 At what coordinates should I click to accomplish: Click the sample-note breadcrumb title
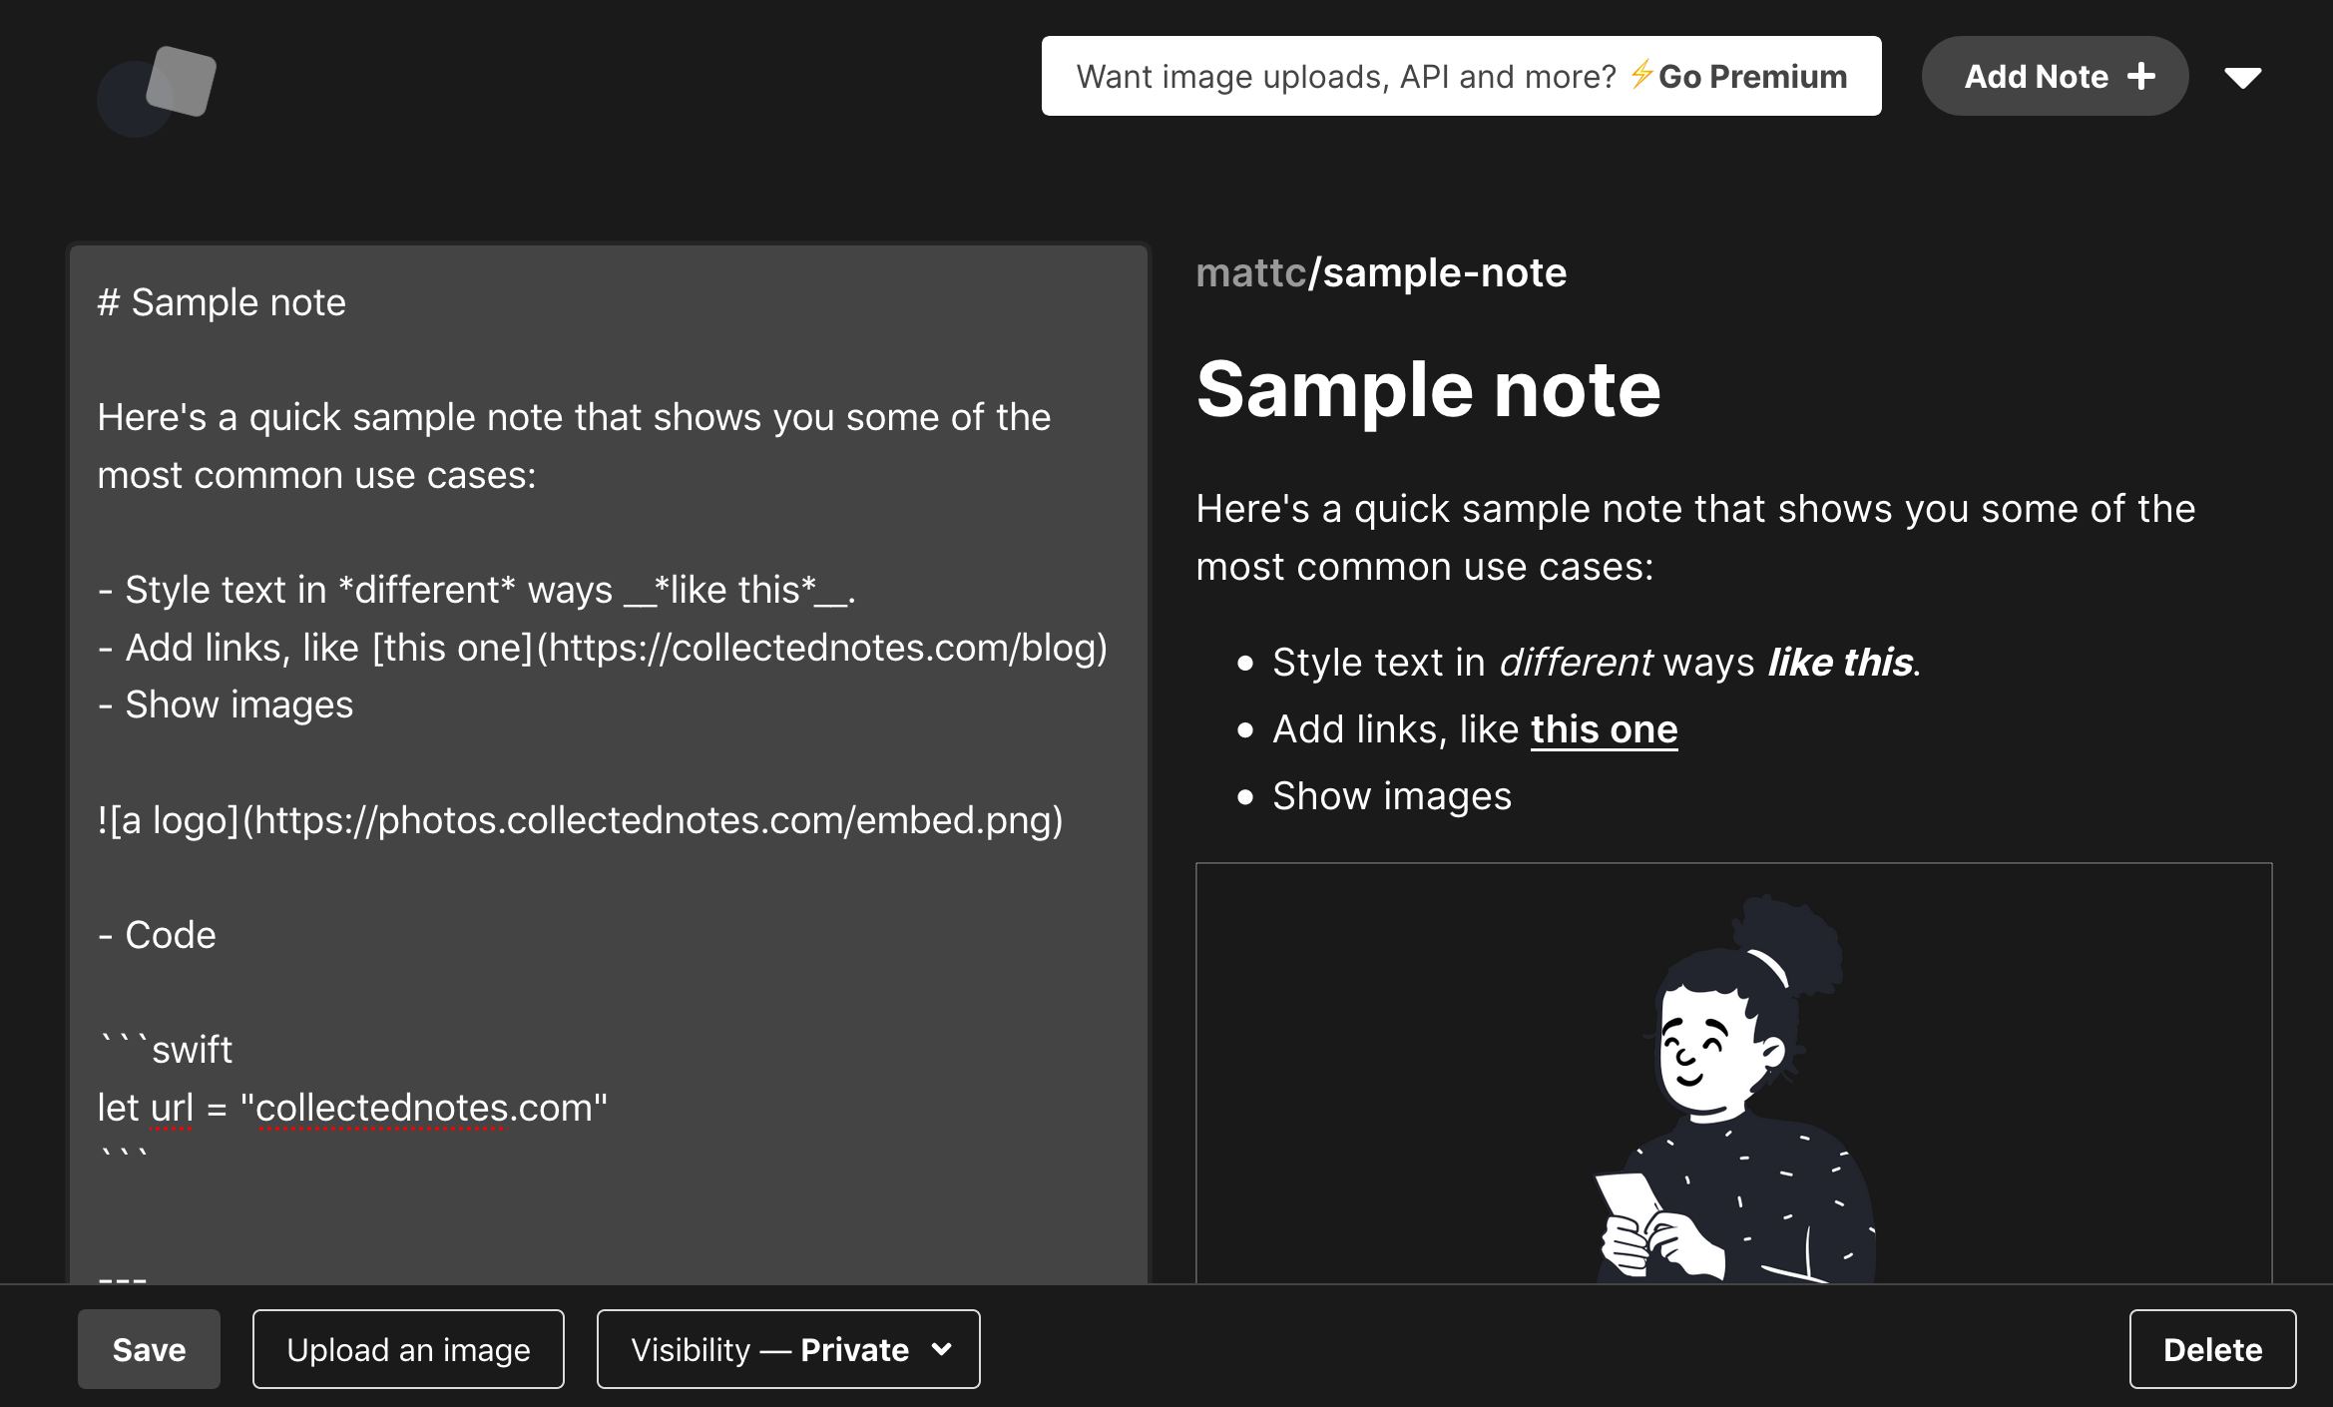pyautogui.click(x=1443, y=272)
